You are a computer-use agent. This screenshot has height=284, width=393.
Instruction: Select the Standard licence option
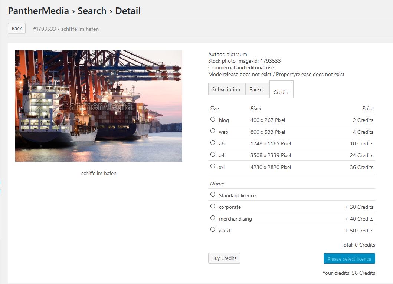tap(213, 194)
